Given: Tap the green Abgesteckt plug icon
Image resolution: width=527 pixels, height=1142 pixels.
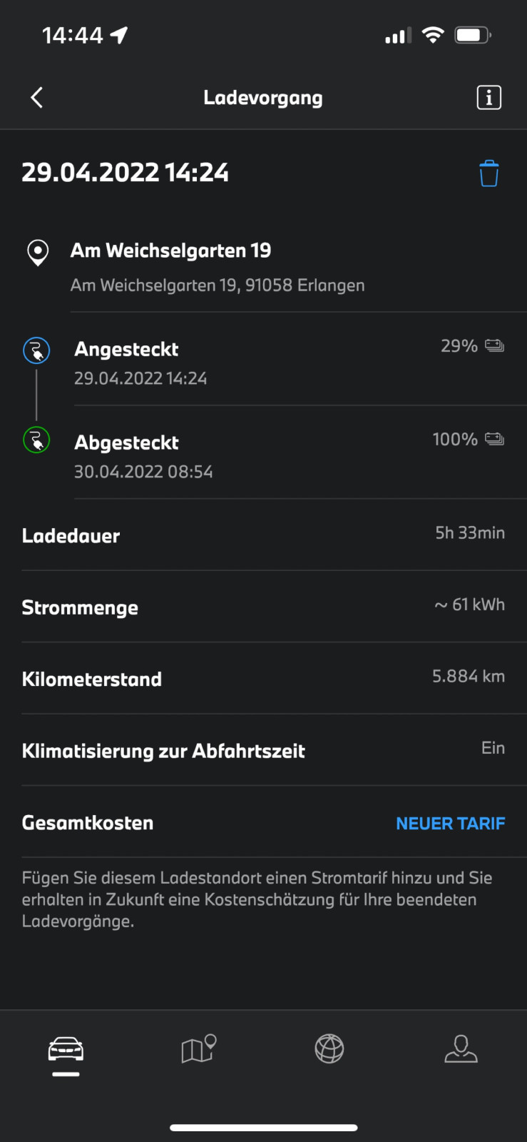Looking at the screenshot, I should tap(36, 440).
